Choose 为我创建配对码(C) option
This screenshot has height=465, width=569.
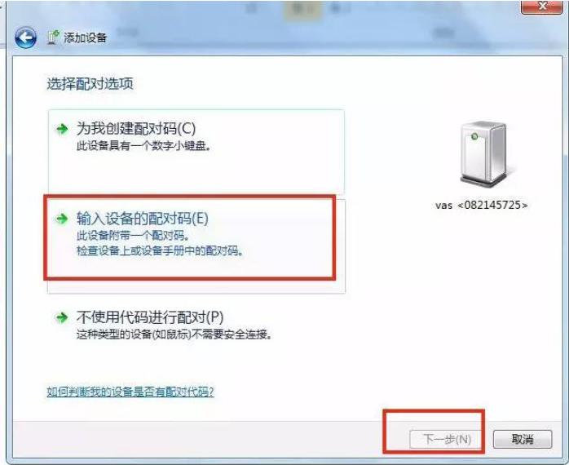click(196, 152)
